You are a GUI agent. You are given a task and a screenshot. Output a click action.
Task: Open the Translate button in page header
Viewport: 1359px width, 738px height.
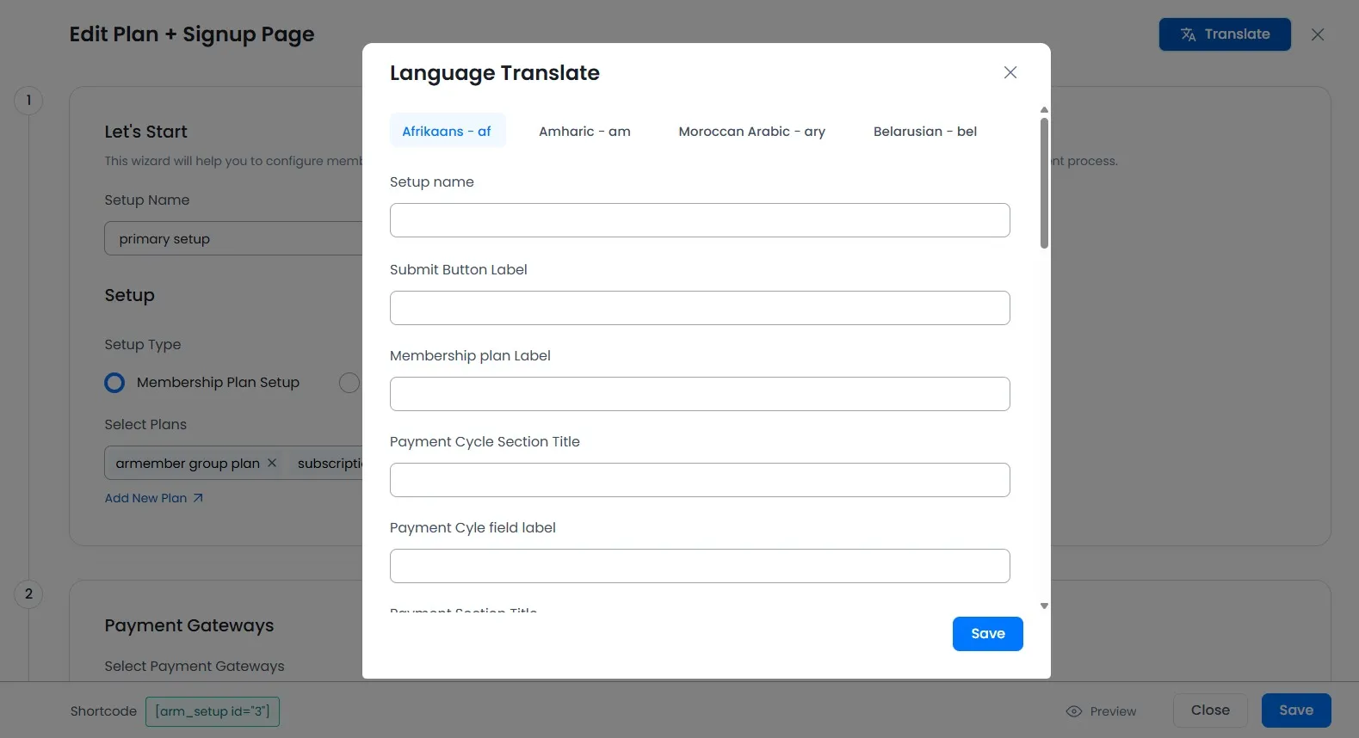(x=1225, y=34)
